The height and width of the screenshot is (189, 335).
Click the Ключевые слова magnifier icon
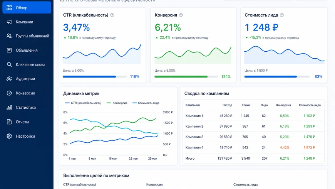(x=9, y=64)
